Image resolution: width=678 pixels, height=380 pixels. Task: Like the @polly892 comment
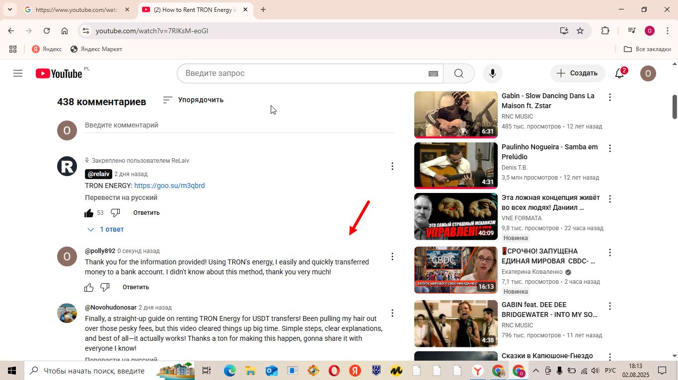click(x=89, y=287)
